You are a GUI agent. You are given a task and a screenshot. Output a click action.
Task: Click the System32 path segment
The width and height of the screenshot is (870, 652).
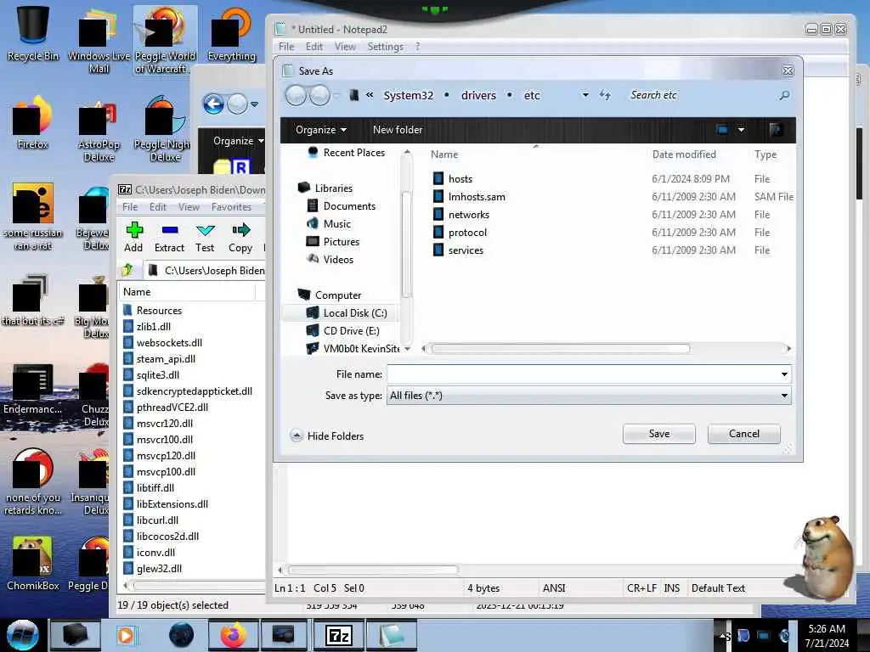(x=409, y=95)
